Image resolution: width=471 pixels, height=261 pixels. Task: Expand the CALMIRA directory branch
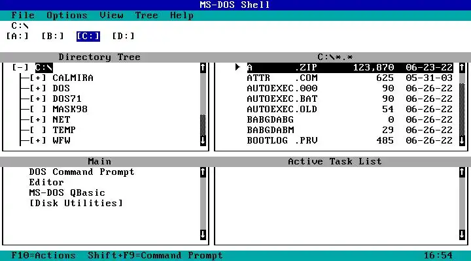pyautogui.click(x=38, y=78)
